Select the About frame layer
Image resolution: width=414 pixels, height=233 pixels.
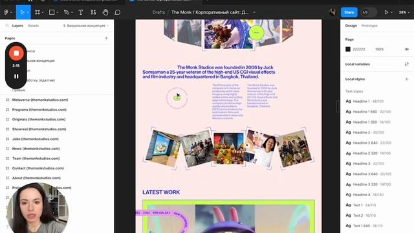click(x=36, y=178)
